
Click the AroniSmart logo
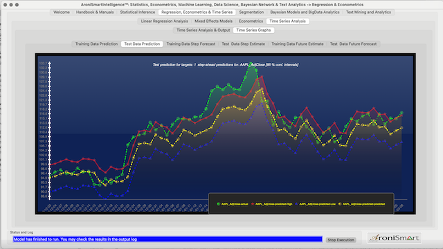395,238
